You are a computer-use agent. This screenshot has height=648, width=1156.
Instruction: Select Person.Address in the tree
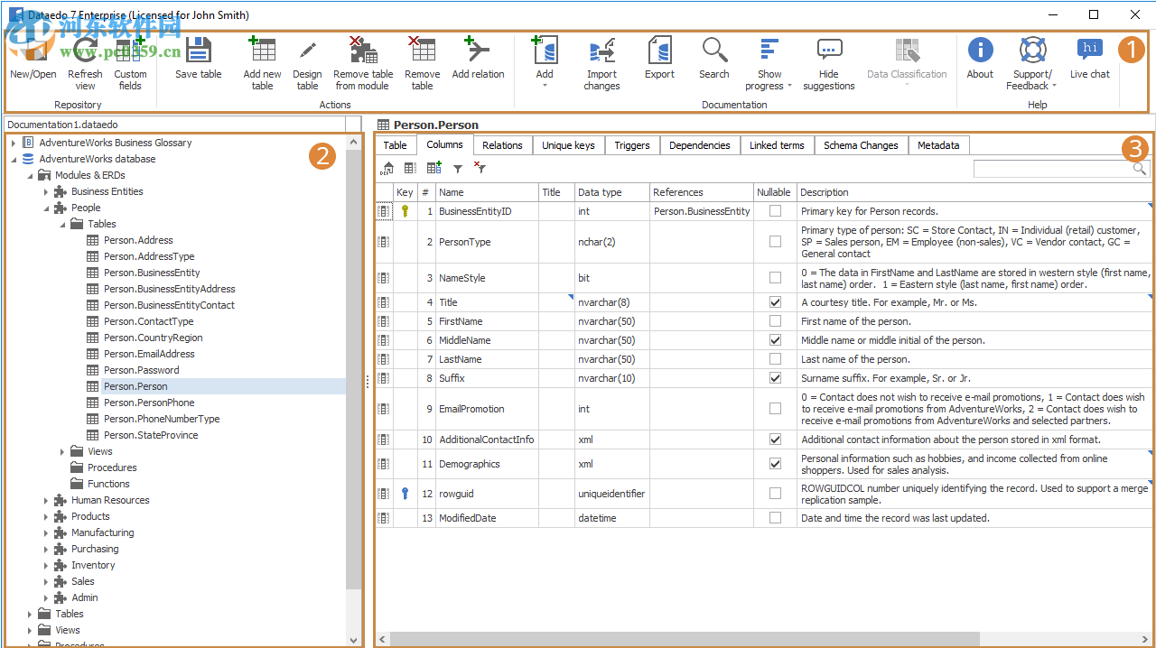[138, 240]
